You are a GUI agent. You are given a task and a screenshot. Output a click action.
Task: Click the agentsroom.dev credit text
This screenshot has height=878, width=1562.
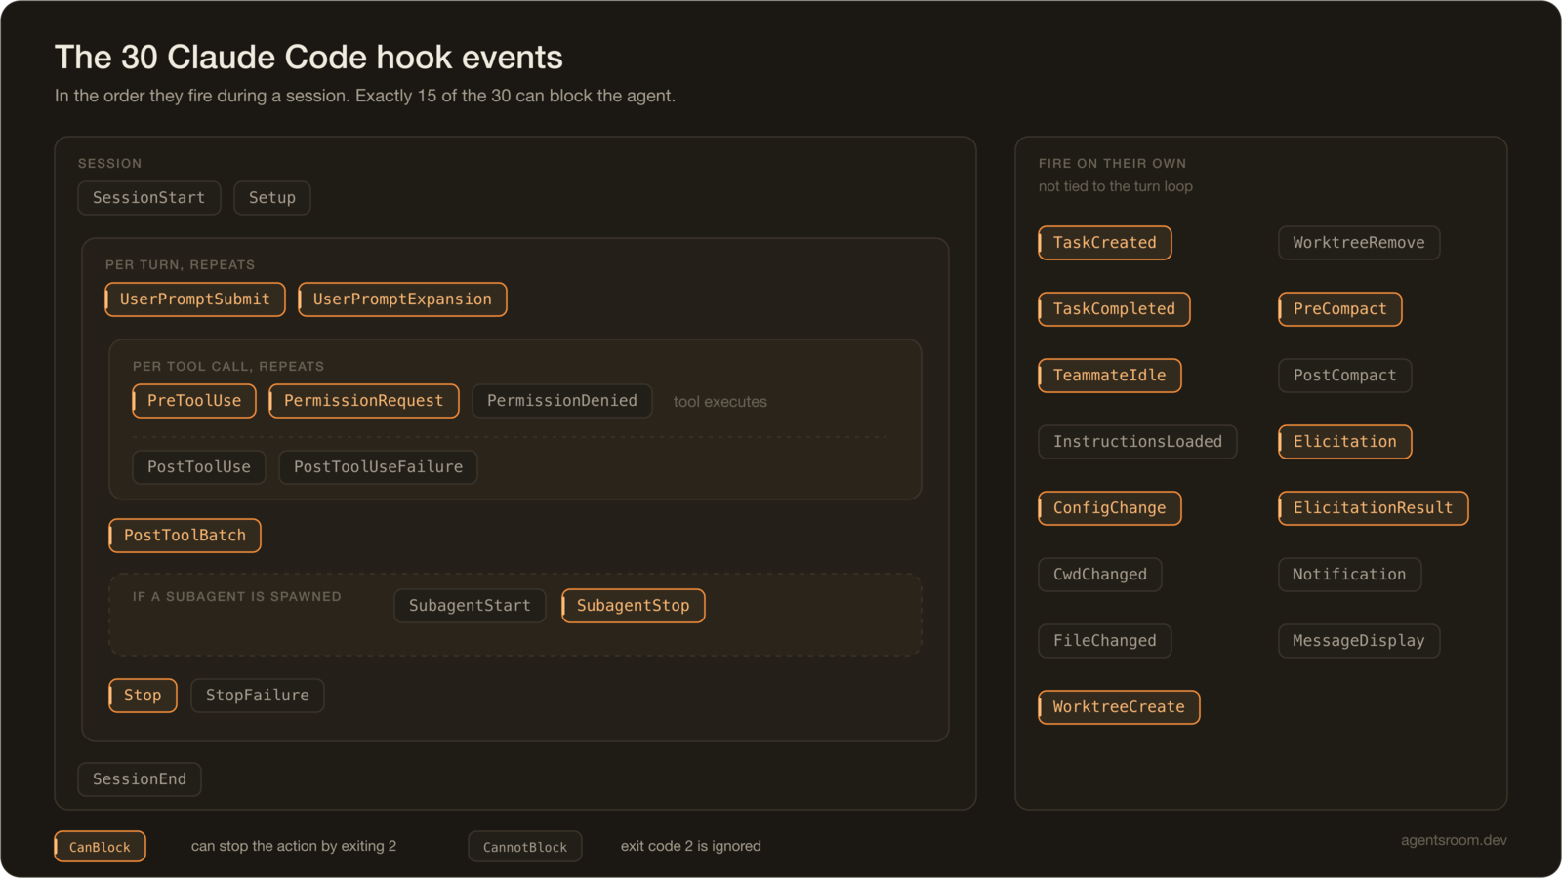[1454, 840]
